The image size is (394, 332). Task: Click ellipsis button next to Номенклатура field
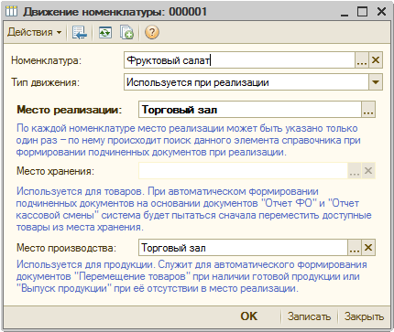pos(362,60)
